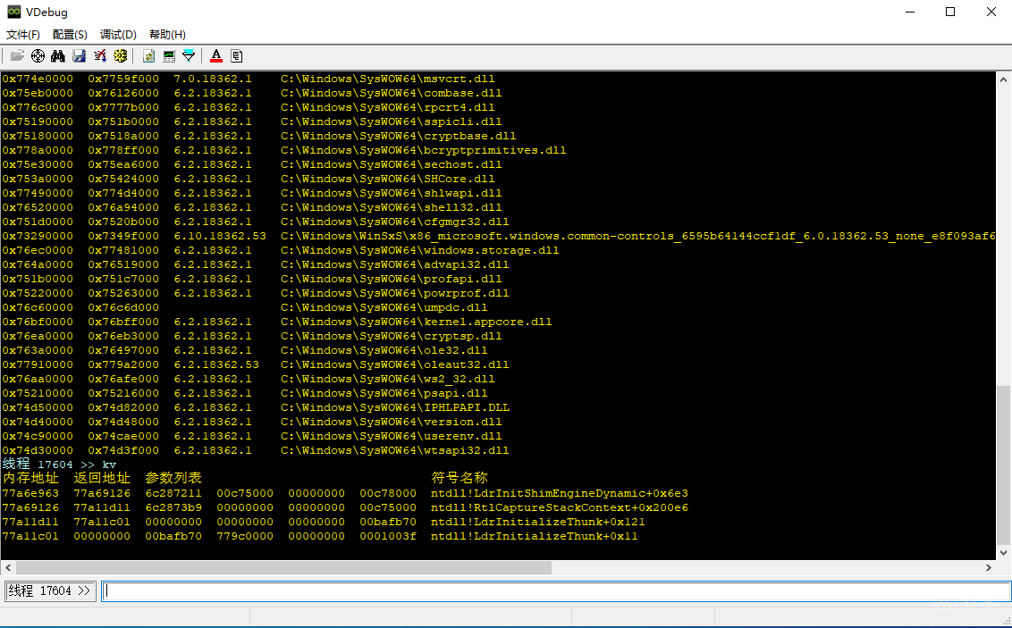Screen dimensions: 1012x628
Task: Click the performance monitor graph icon
Action: (x=168, y=56)
